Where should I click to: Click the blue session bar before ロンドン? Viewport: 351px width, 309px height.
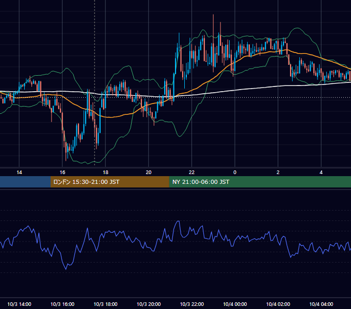(x=25, y=182)
